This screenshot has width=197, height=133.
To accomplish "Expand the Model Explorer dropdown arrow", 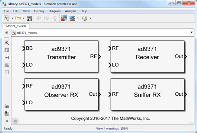I will coord(78,18).
